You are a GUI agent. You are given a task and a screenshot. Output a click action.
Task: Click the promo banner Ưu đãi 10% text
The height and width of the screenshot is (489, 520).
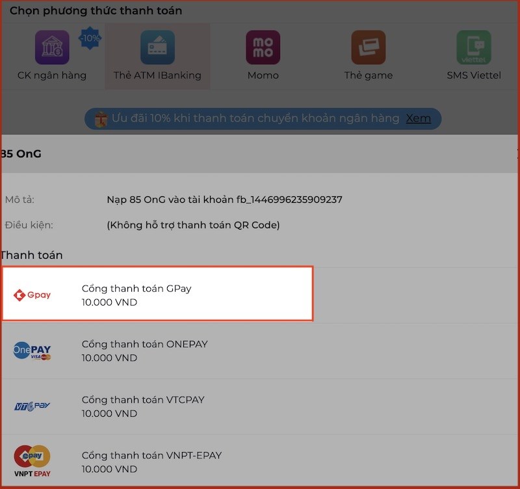[255, 118]
